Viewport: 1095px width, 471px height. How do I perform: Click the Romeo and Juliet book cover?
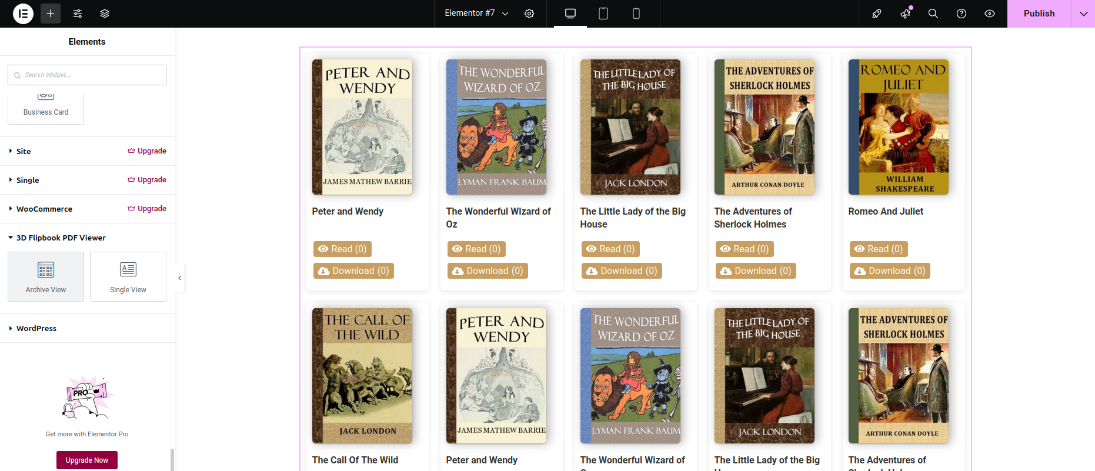[x=899, y=127]
